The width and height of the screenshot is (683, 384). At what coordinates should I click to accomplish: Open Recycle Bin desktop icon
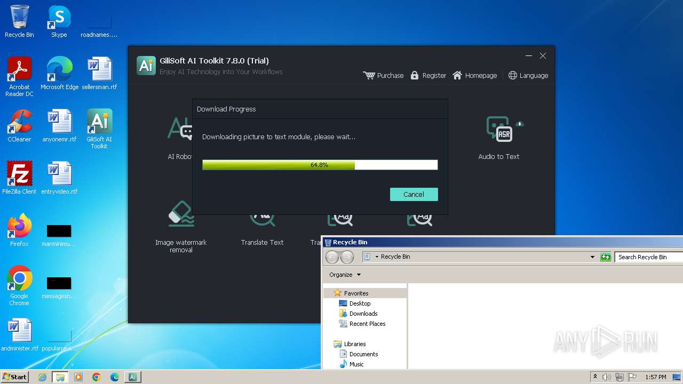pyautogui.click(x=19, y=22)
